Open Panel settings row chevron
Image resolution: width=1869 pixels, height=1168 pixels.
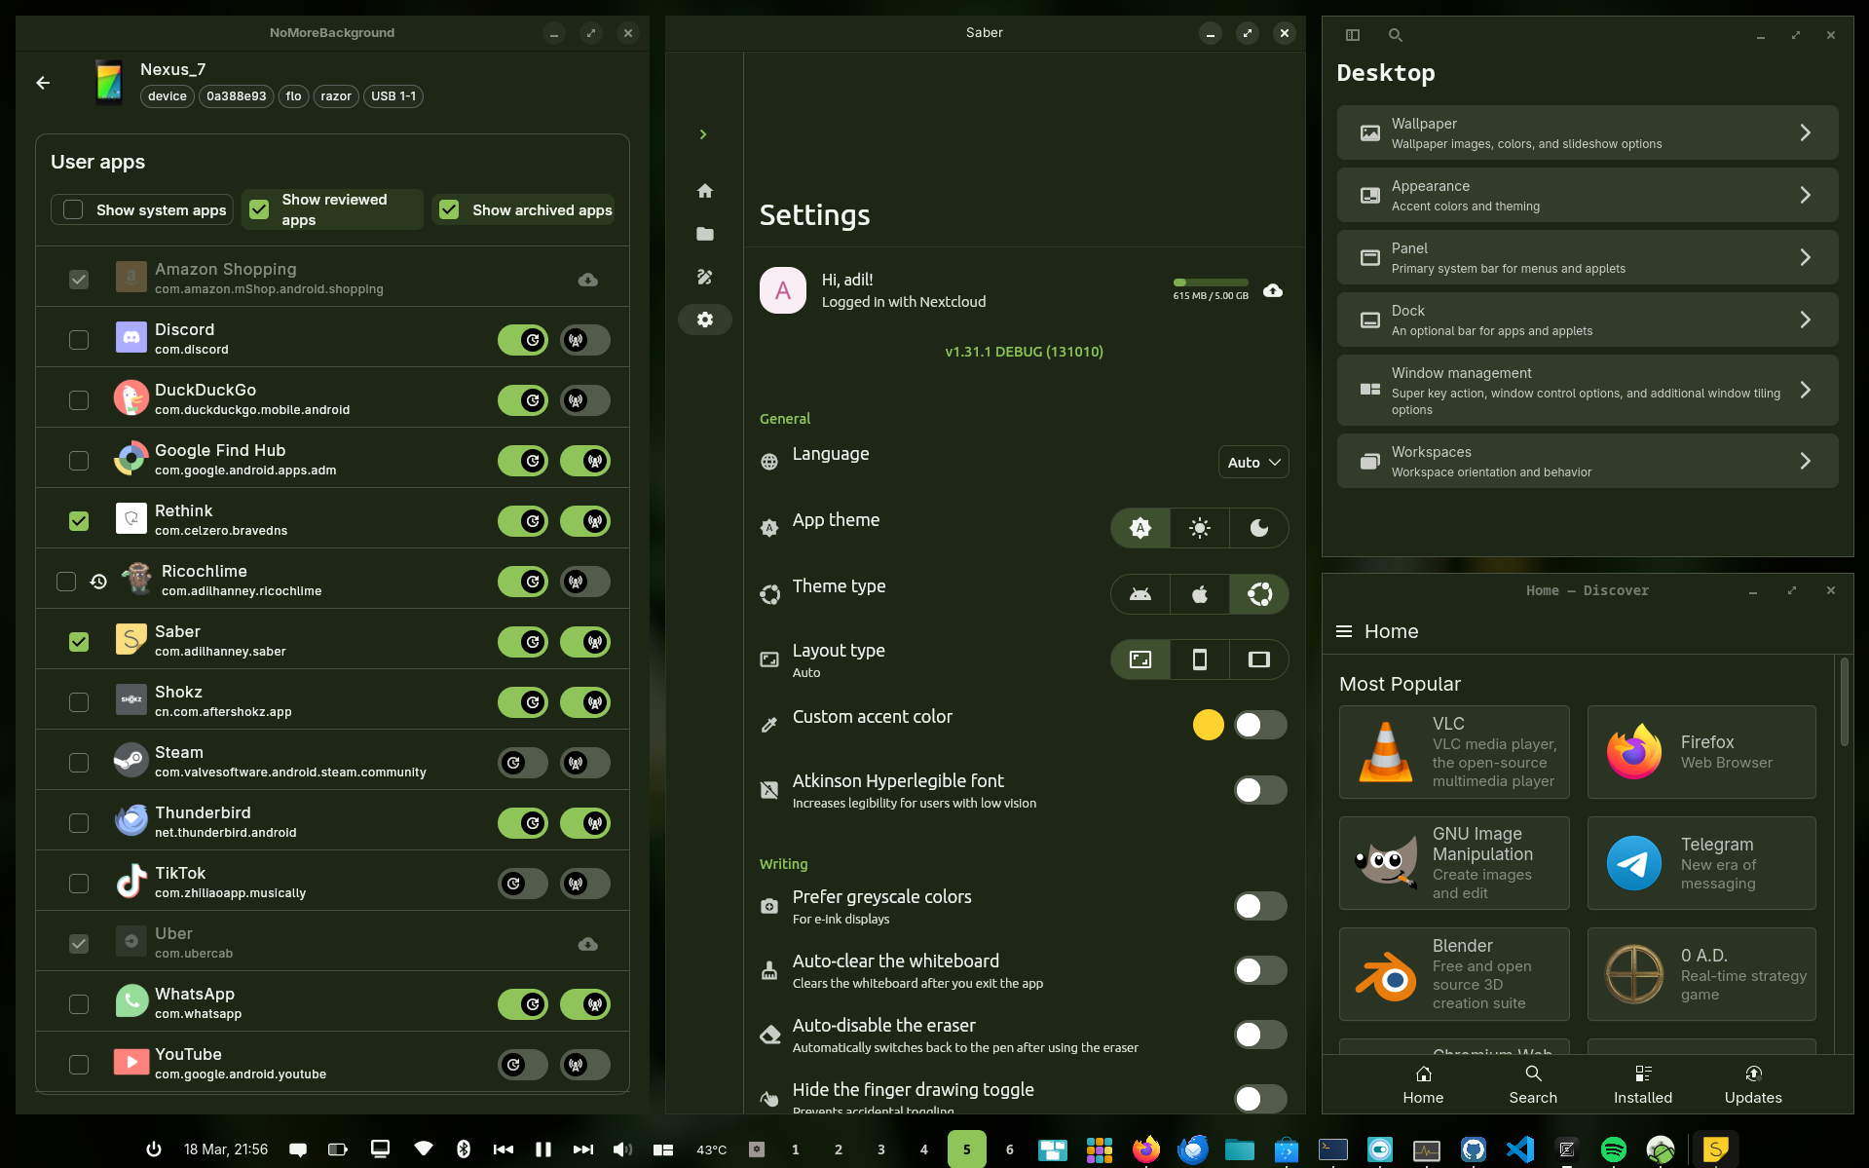pyautogui.click(x=1805, y=257)
